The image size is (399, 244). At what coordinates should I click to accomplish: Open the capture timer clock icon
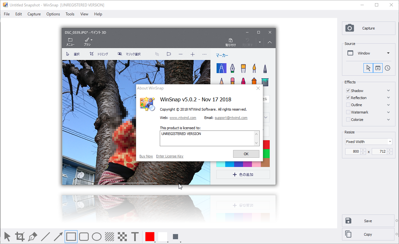click(387, 68)
